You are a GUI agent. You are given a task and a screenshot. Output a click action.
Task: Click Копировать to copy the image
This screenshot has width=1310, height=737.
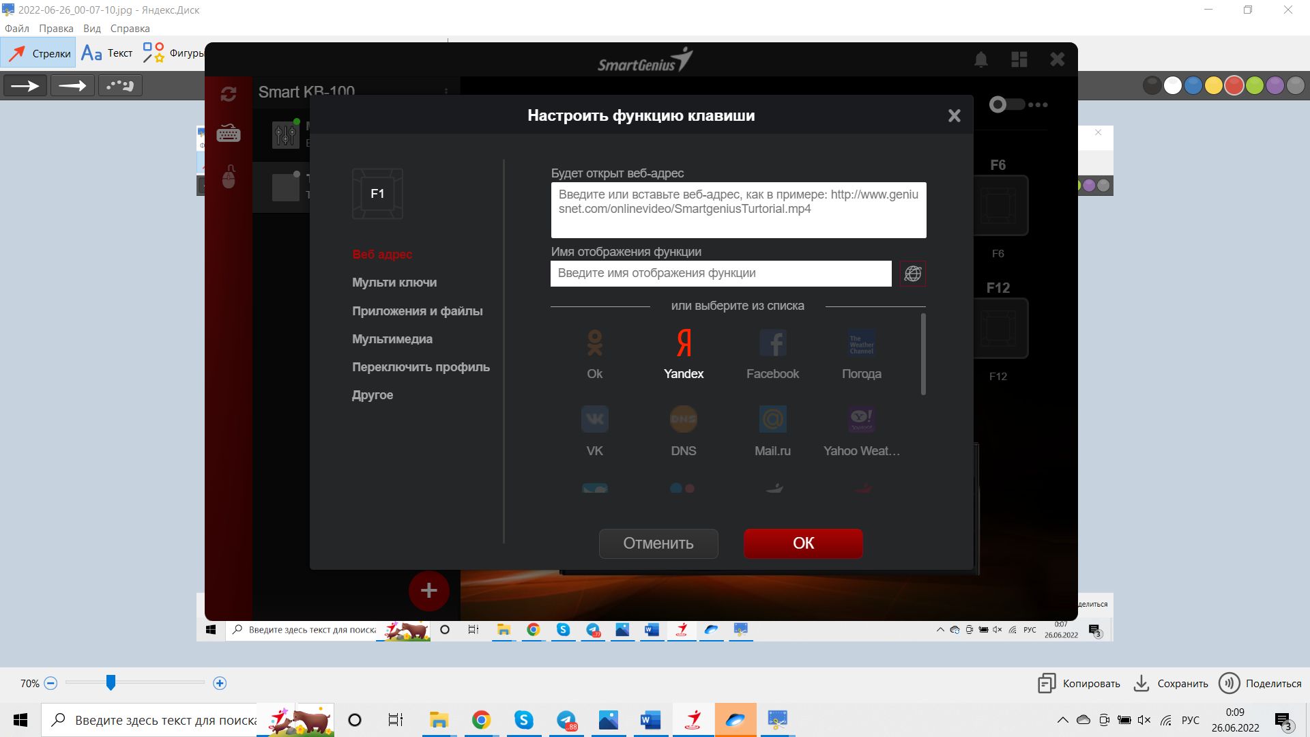point(1079,683)
